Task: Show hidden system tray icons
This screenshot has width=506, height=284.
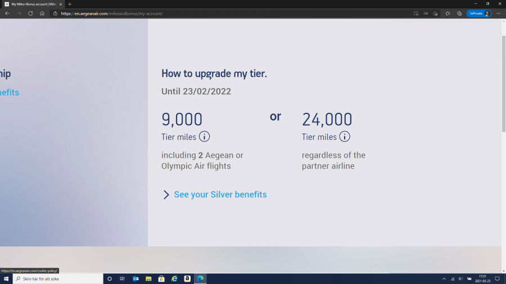Action: click(x=444, y=278)
